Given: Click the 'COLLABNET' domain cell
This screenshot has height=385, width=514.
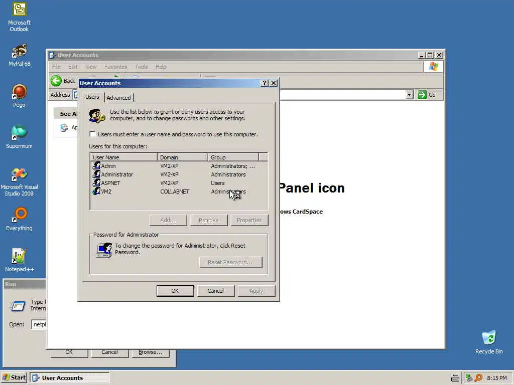Looking at the screenshot, I should point(174,191).
